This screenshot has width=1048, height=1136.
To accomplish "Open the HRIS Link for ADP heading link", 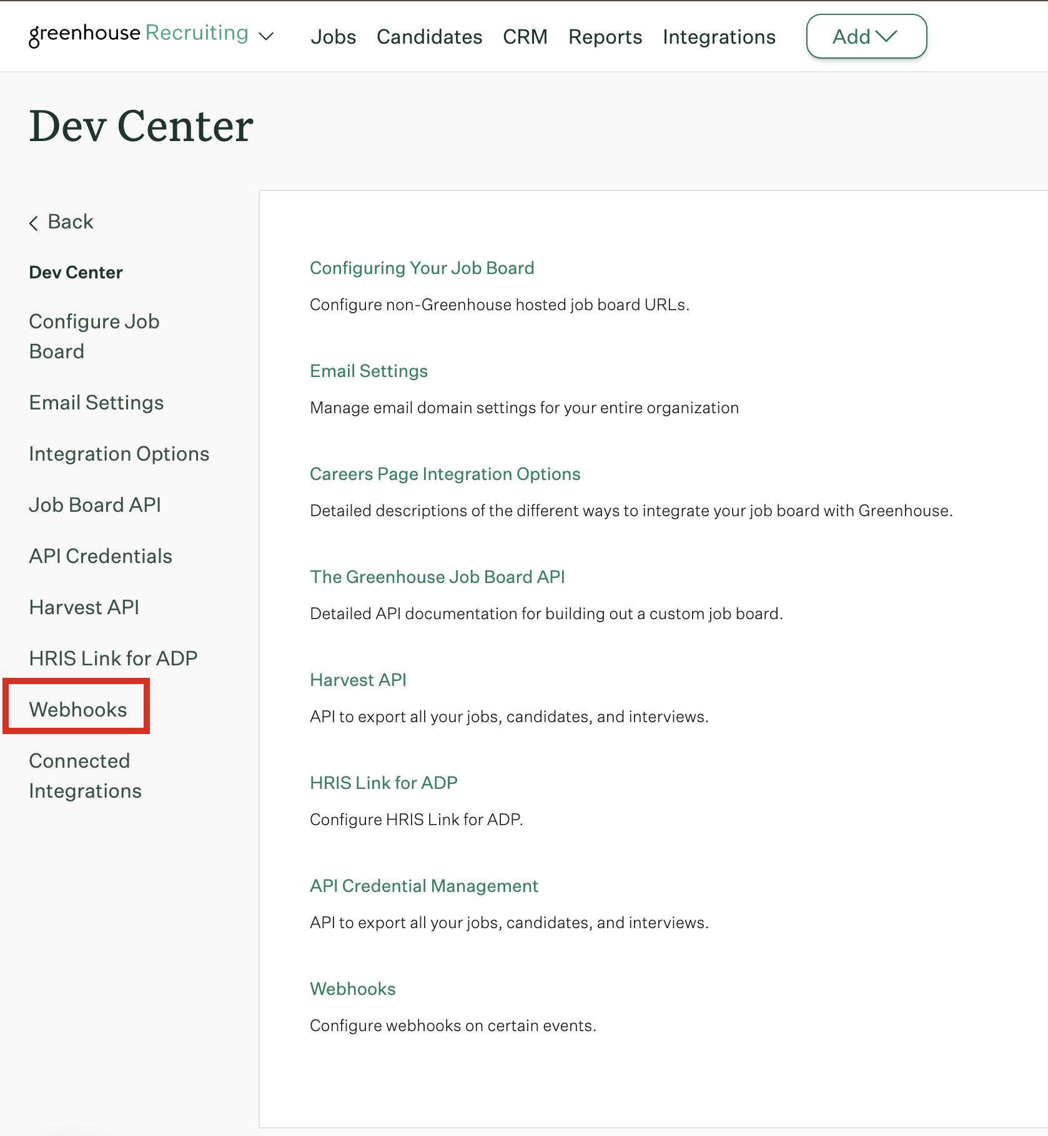I will click(x=384, y=783).
